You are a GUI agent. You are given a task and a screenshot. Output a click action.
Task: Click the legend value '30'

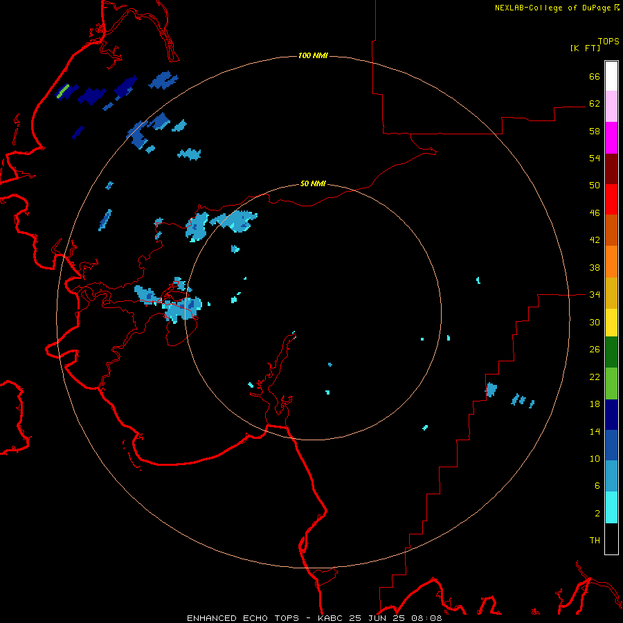(595, 322)
